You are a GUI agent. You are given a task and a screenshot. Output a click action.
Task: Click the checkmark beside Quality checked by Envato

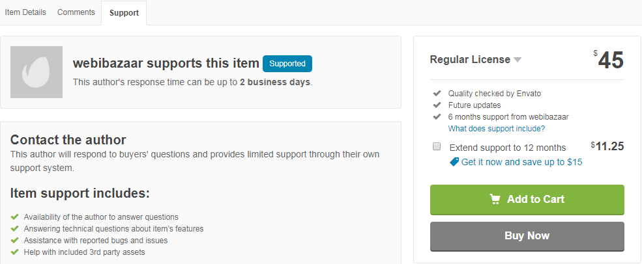(x=437, y=93)
